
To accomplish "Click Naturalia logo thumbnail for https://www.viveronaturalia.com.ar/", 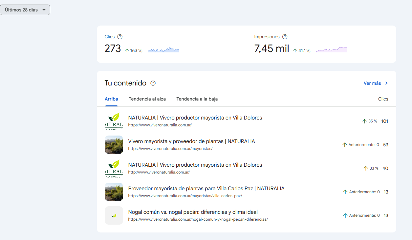I will tap(114, 121).
